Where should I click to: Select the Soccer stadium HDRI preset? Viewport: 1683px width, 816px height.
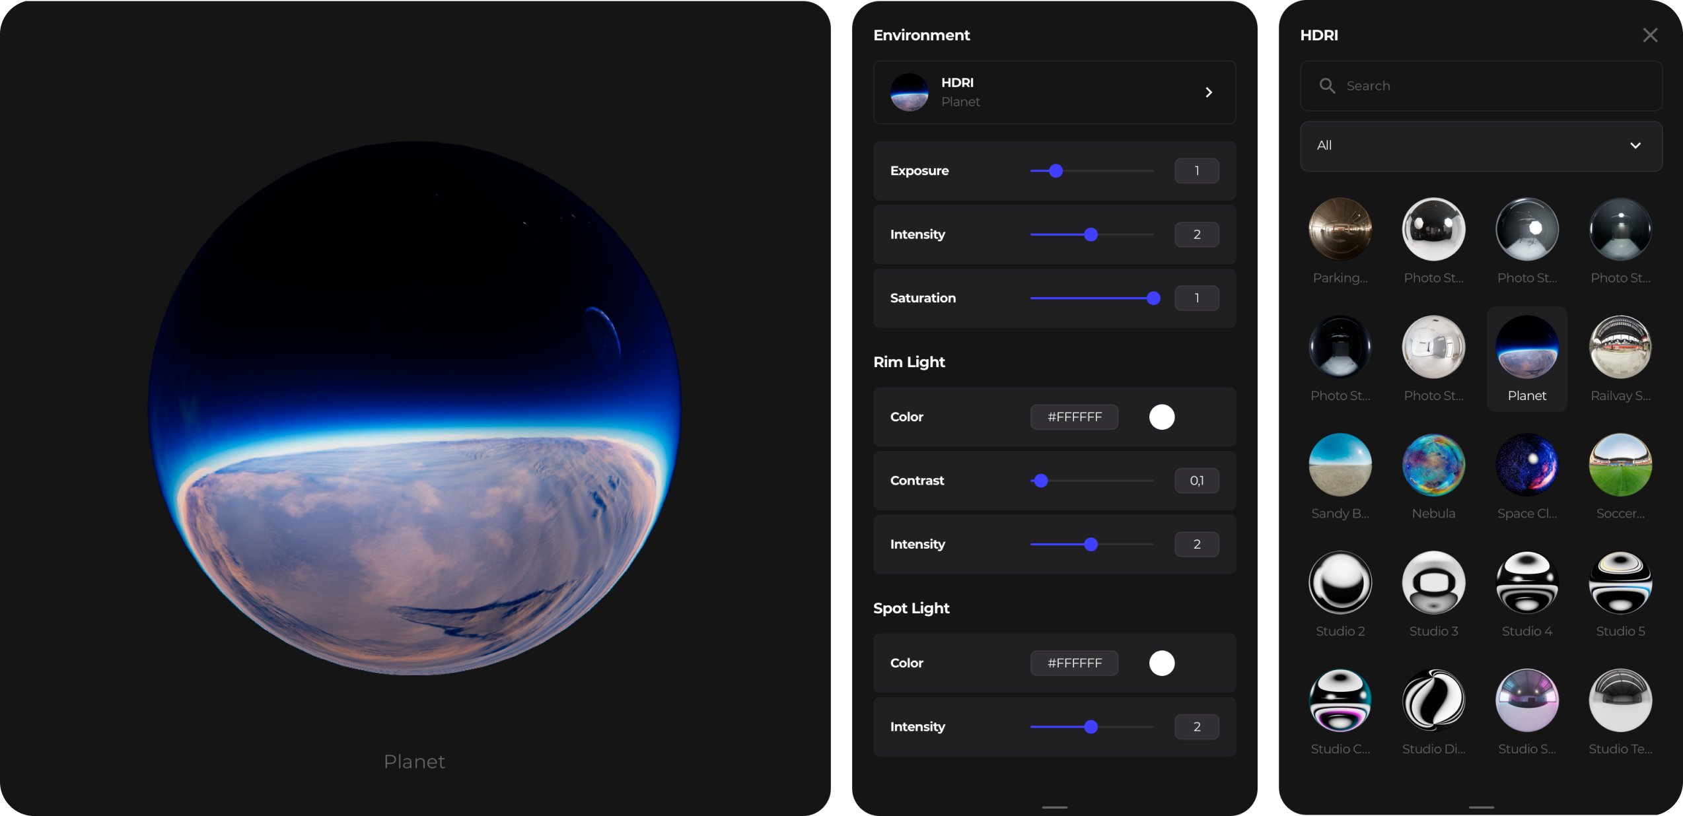tap(1620, 465)
